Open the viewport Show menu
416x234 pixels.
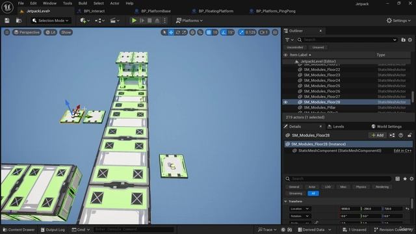[x=66, y=32]
